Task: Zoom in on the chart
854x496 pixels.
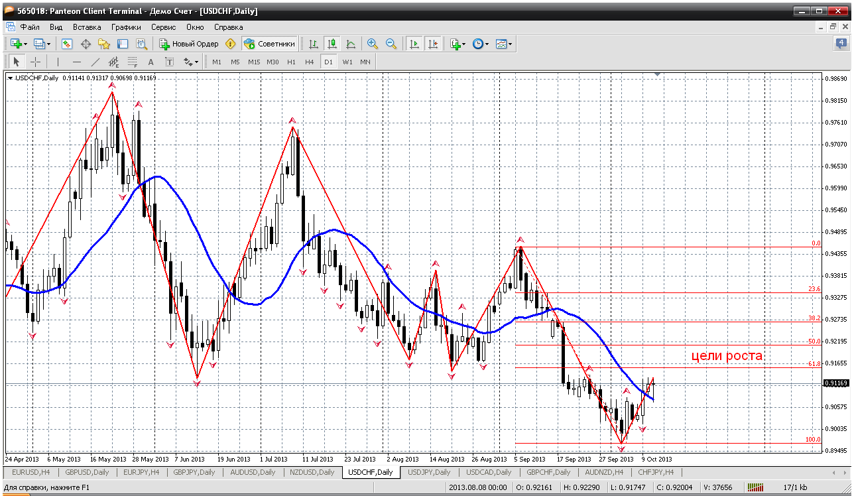Action: pyautogui.click(x=373, y=44)
